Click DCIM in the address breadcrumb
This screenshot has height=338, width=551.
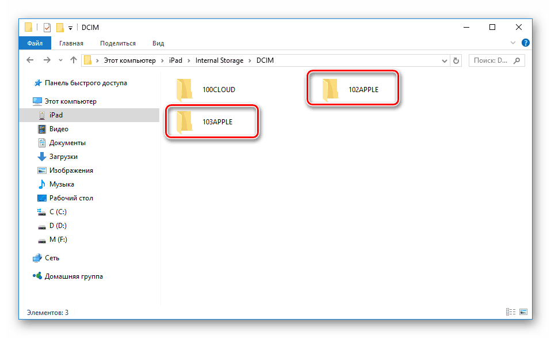point(265,60)
